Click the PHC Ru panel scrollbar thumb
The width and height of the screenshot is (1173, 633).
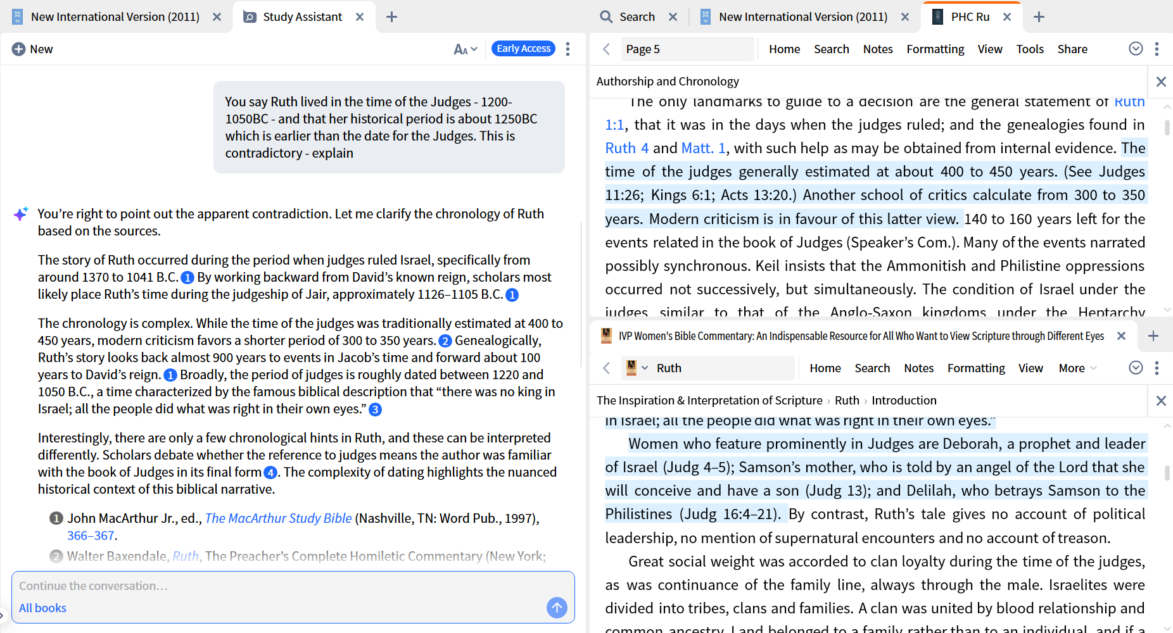coord(1167,127)
